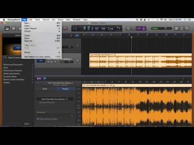The width and height of the screenshot is (194, 145).
Task: Toggle the Follow Tempo & Pitch checkbox
Action: click(x=38, y=119)
